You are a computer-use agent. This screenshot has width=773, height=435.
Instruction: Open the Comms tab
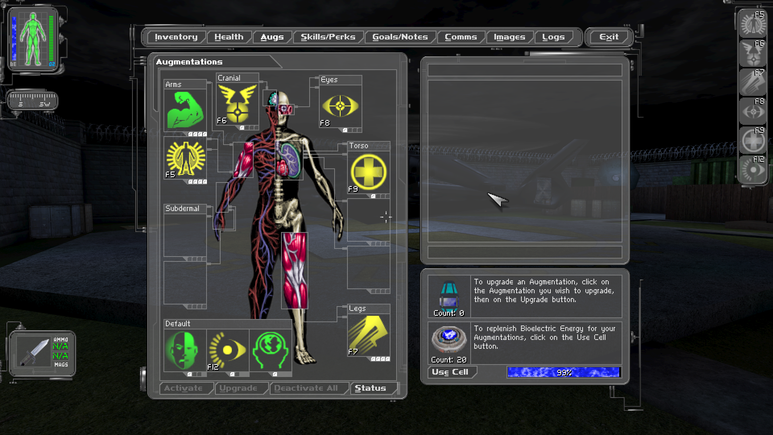pyautogui.click(x=461, y=37)
